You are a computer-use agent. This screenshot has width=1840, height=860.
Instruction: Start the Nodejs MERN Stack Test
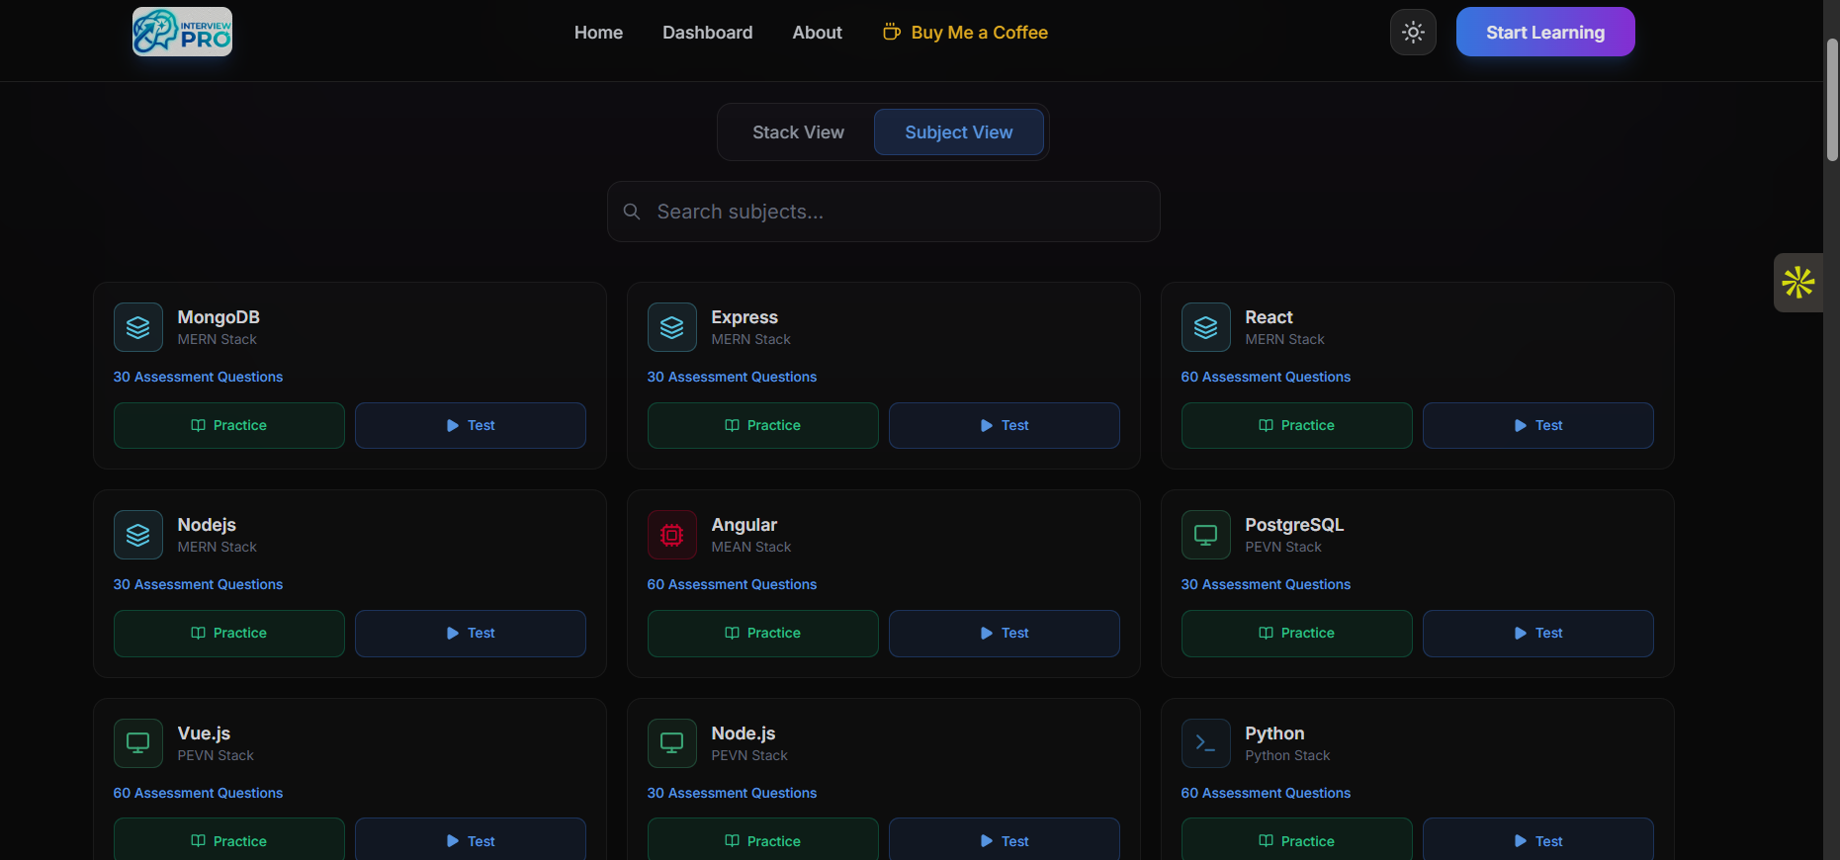(471, 634)
